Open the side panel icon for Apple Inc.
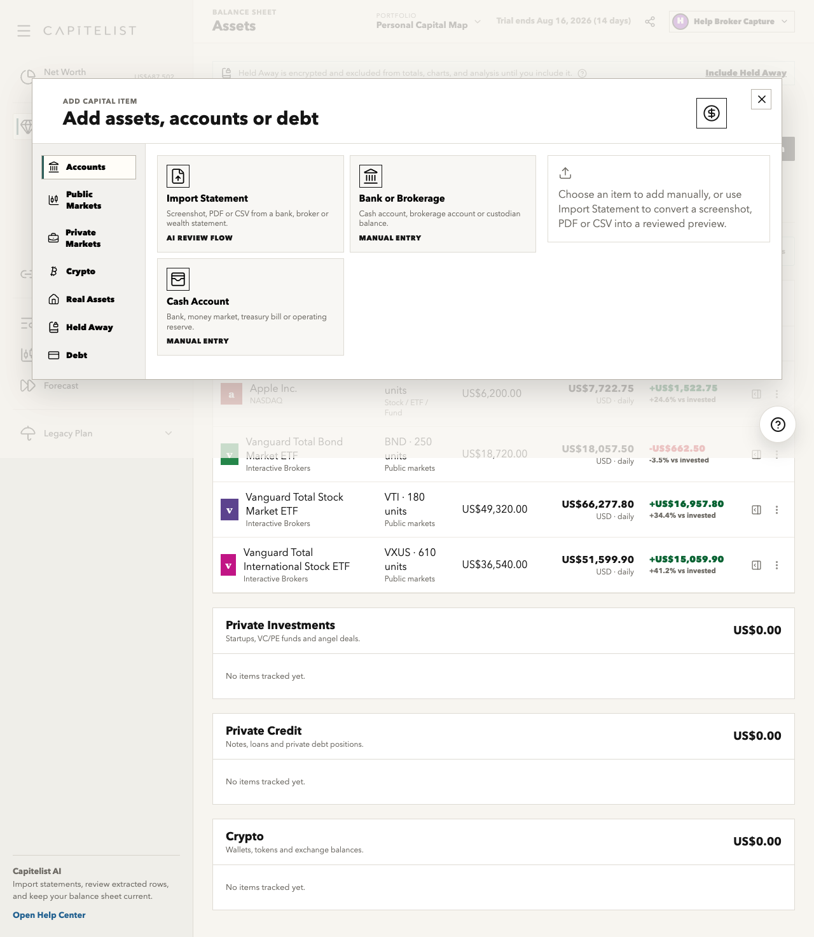Screen dimensions: 814x937 [757, 394]
